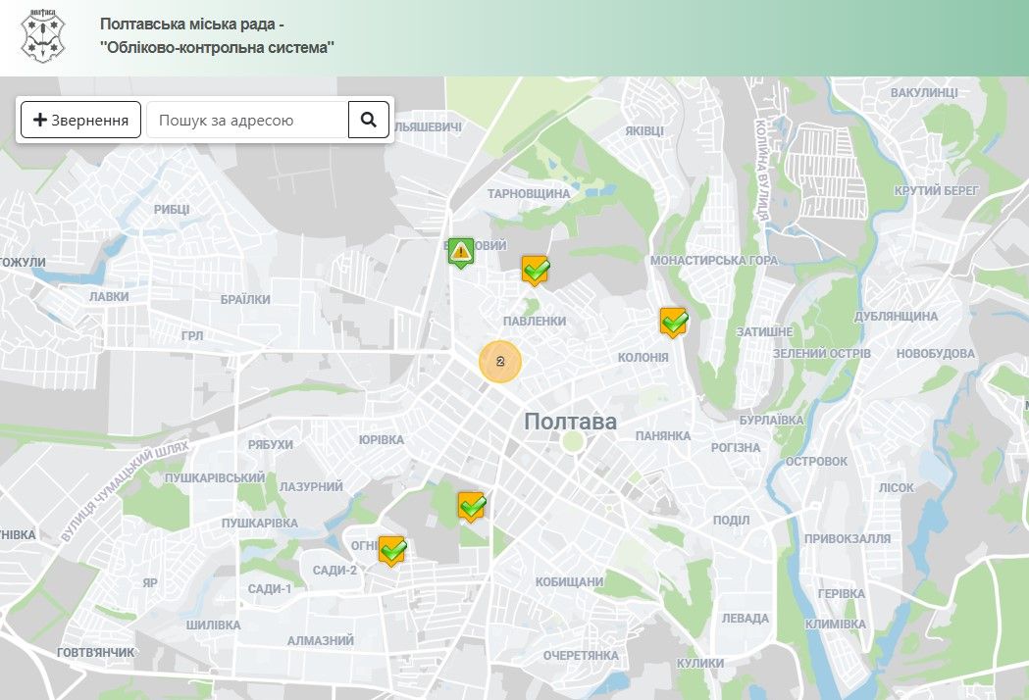Screen dimensions: 1029x700
Task: Click the ПАНЯНКА label
Action: [663, 435]
